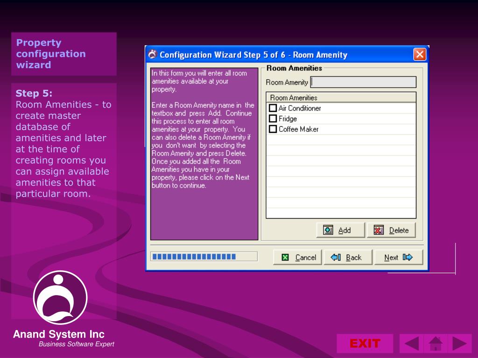Viewport: 478px width, 358px height.
Task: Click the Room Amenities column header
Action: click(x=341, y=98)
